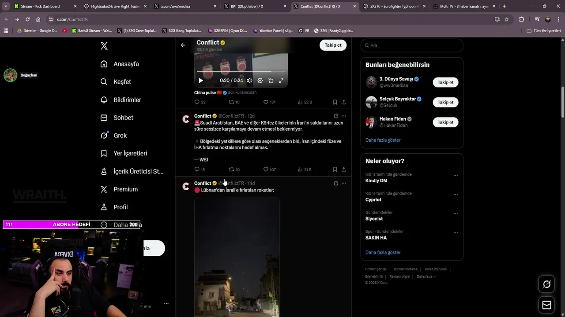Share the WSJ Suudi Arabistan post

click(x=344, y=170)
